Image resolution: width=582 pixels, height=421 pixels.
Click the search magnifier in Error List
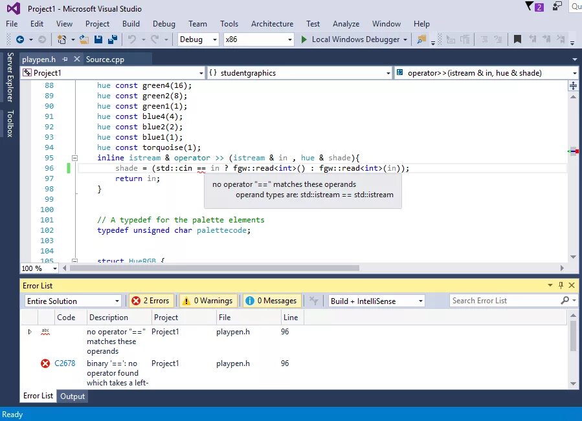coord(565,301)
